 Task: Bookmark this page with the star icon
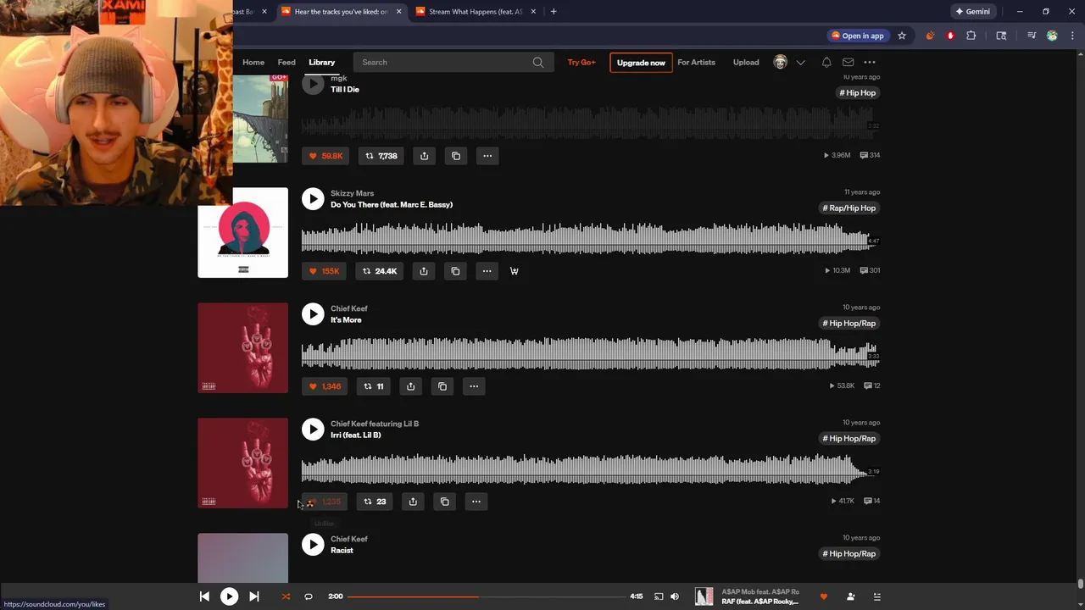click(902, 36)
